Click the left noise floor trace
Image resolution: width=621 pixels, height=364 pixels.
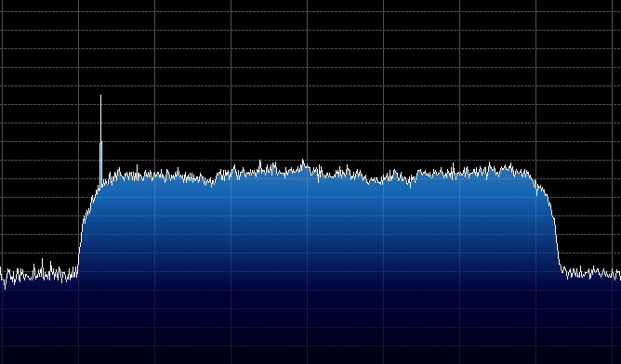coord(40,274)
